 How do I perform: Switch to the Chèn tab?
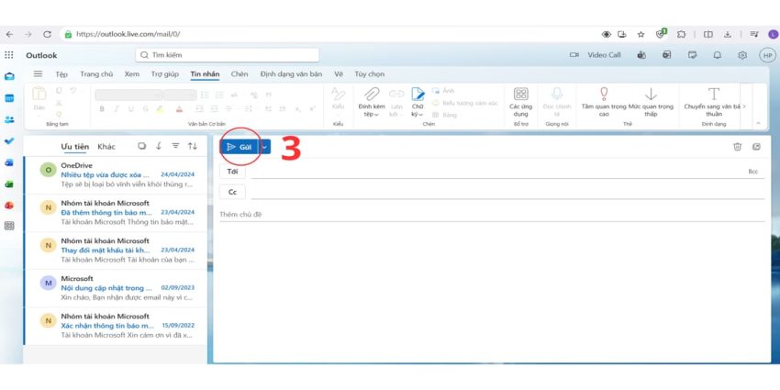(240, 74)
